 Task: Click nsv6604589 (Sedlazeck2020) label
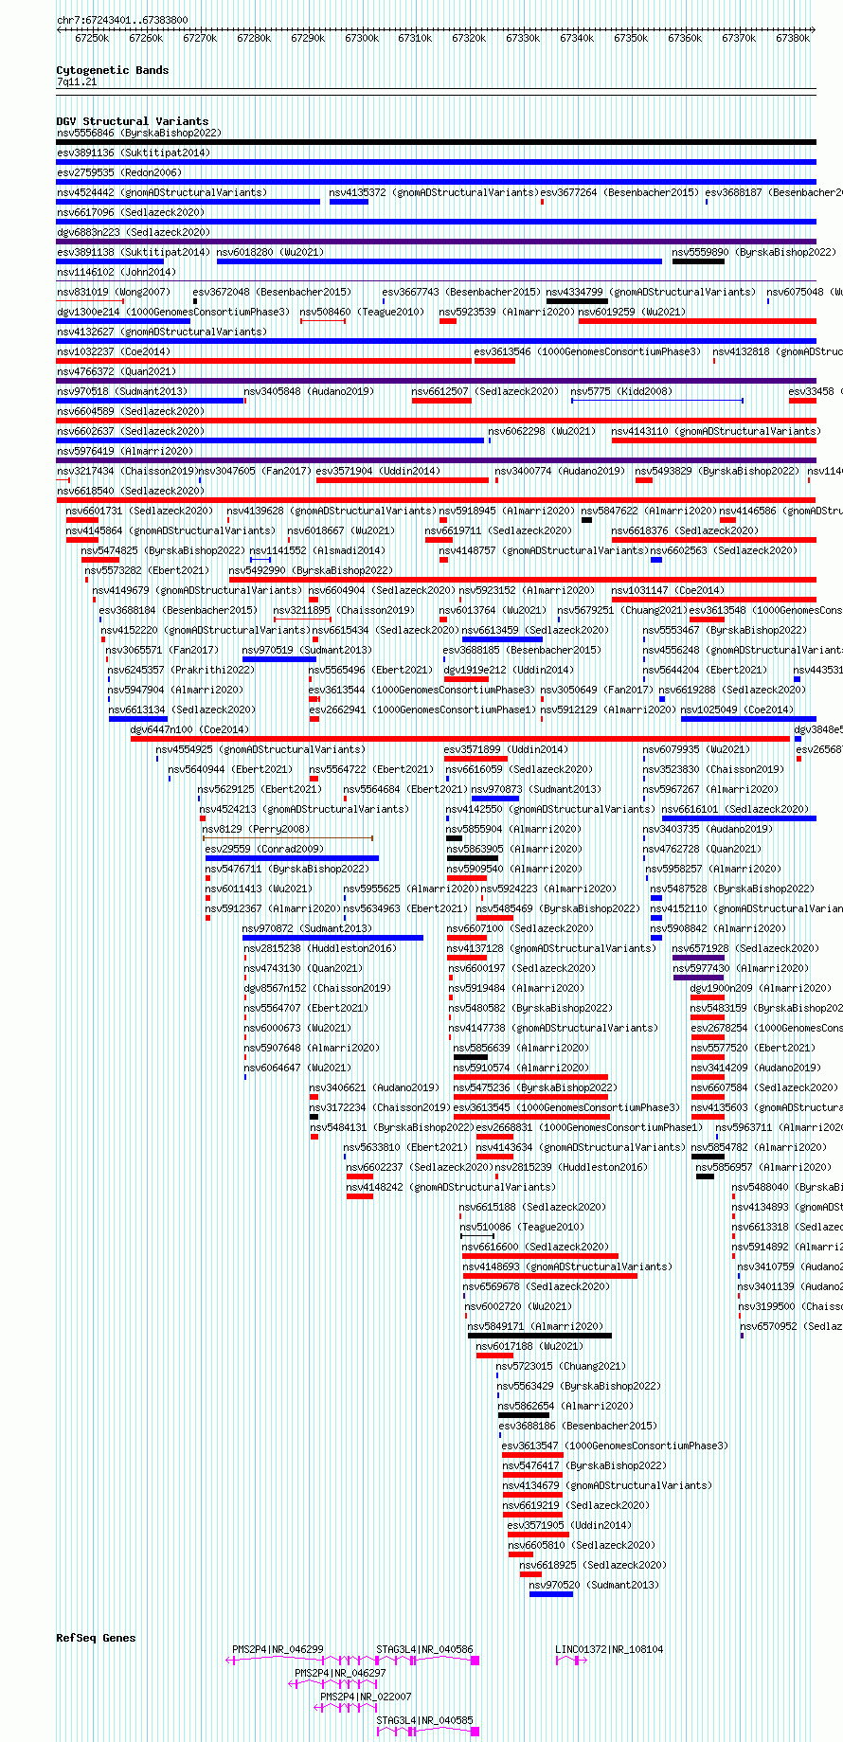(x=130, y=411)
